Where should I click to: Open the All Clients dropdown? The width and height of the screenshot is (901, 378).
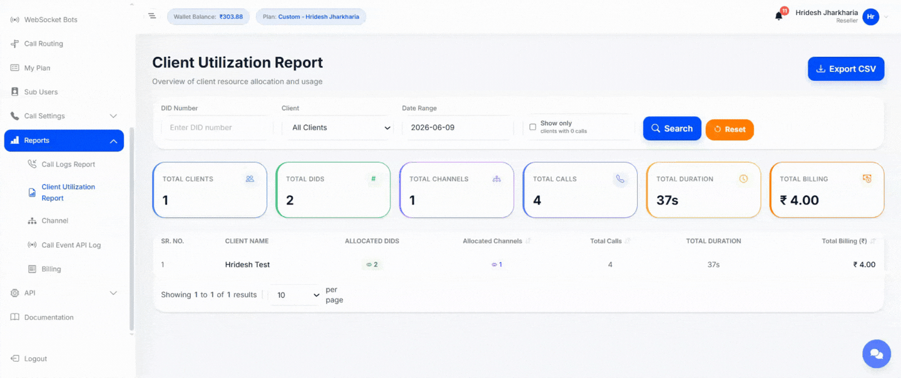point(337,128)
